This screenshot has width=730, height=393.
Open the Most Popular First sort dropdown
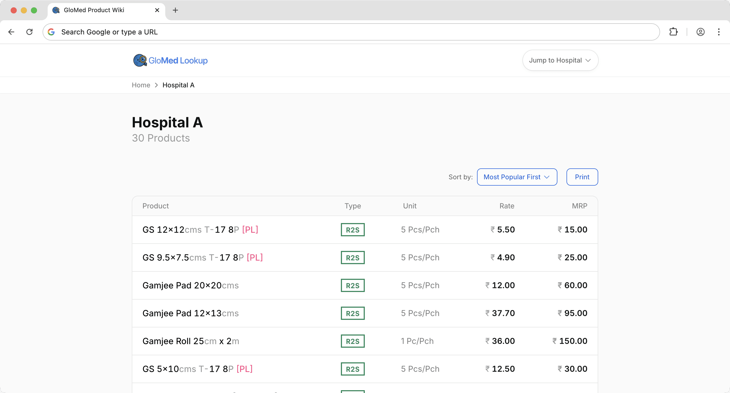(517, 177)
